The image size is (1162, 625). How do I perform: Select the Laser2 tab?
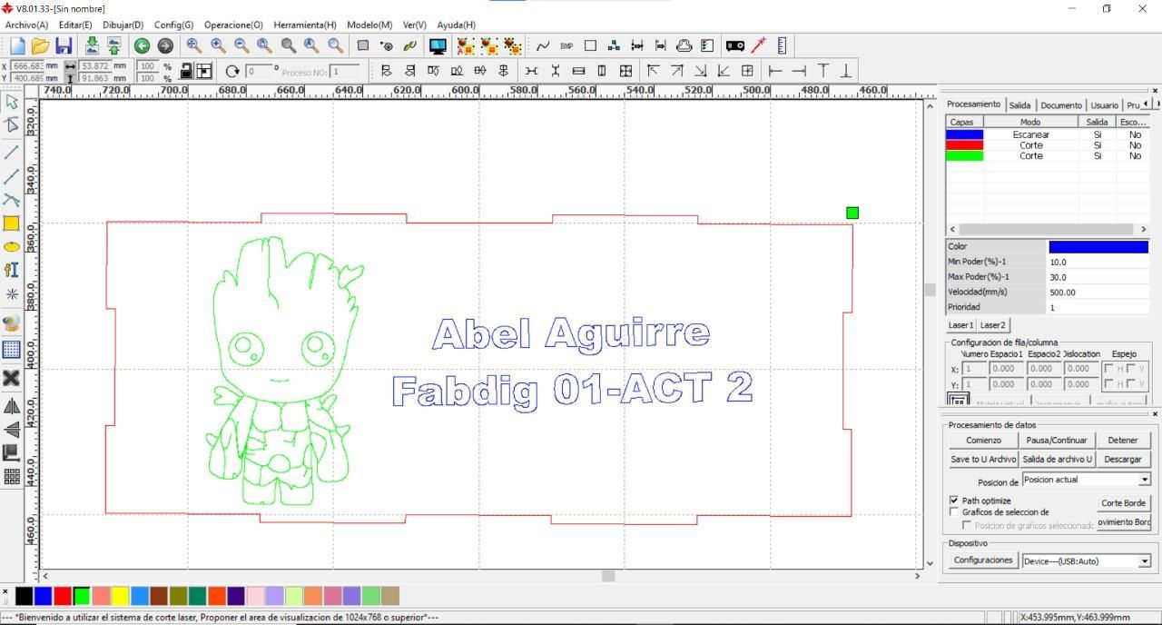tap(992, 325)
